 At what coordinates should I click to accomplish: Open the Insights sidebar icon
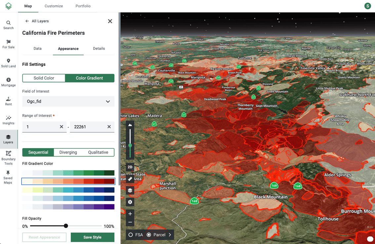coord(8,120)
